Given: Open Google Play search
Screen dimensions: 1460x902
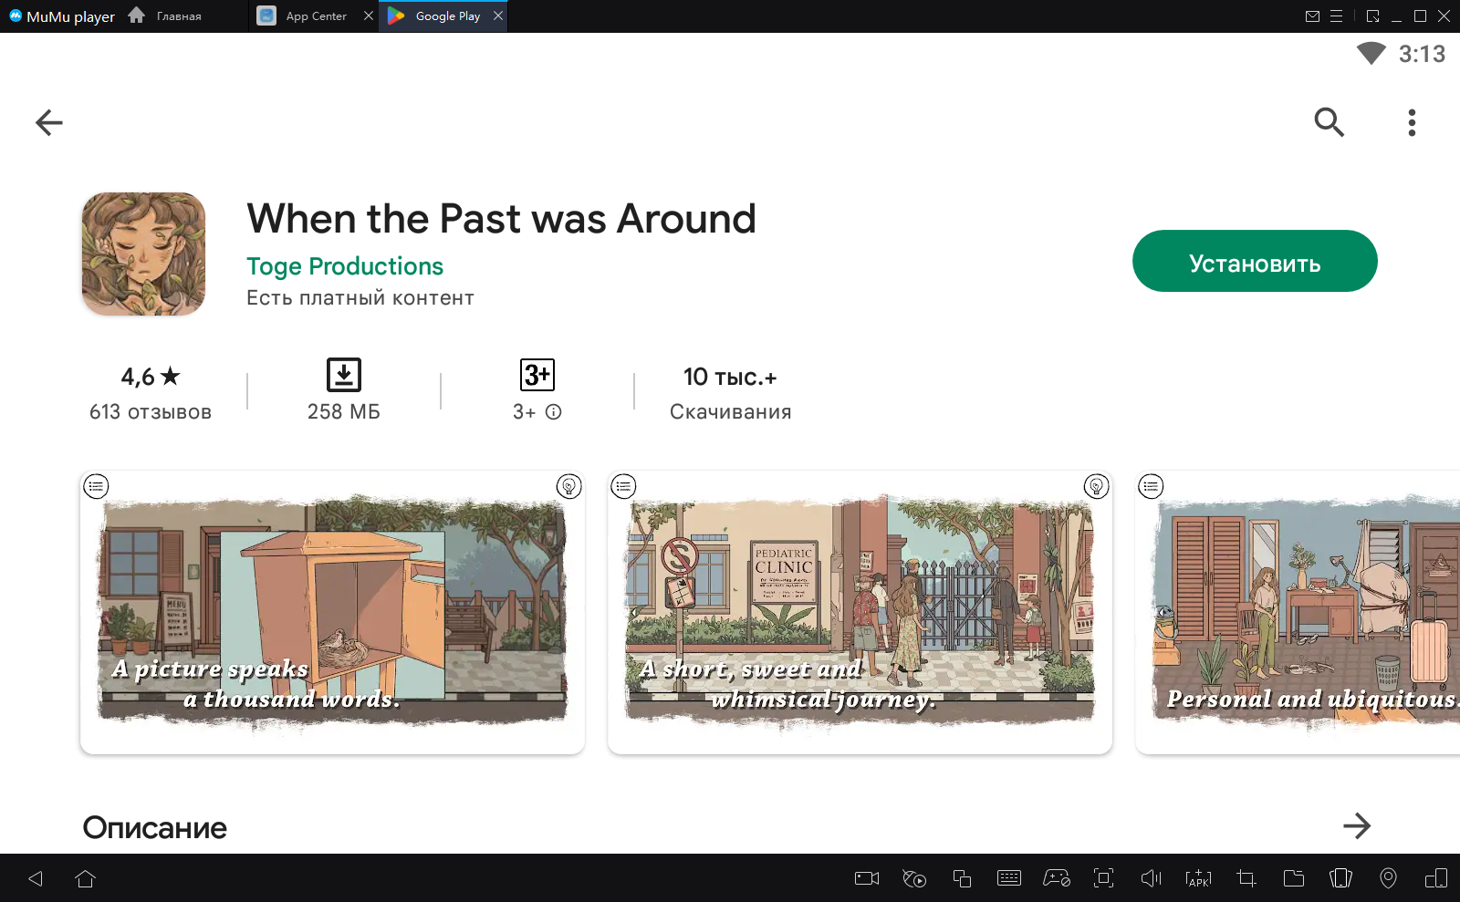Looking at the screenshot, I should pyautogui.click(x=1329, y=122).
